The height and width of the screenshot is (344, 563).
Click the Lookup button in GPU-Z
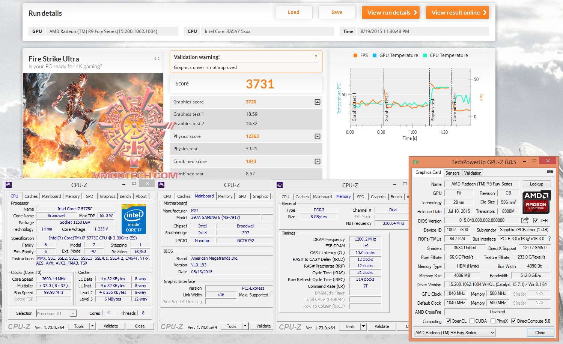click(536, 184)
